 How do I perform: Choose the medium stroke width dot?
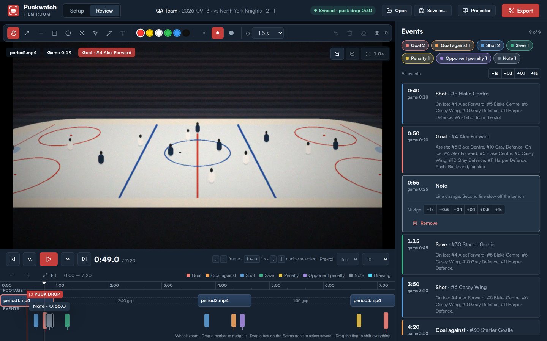(x=217, y=33)
